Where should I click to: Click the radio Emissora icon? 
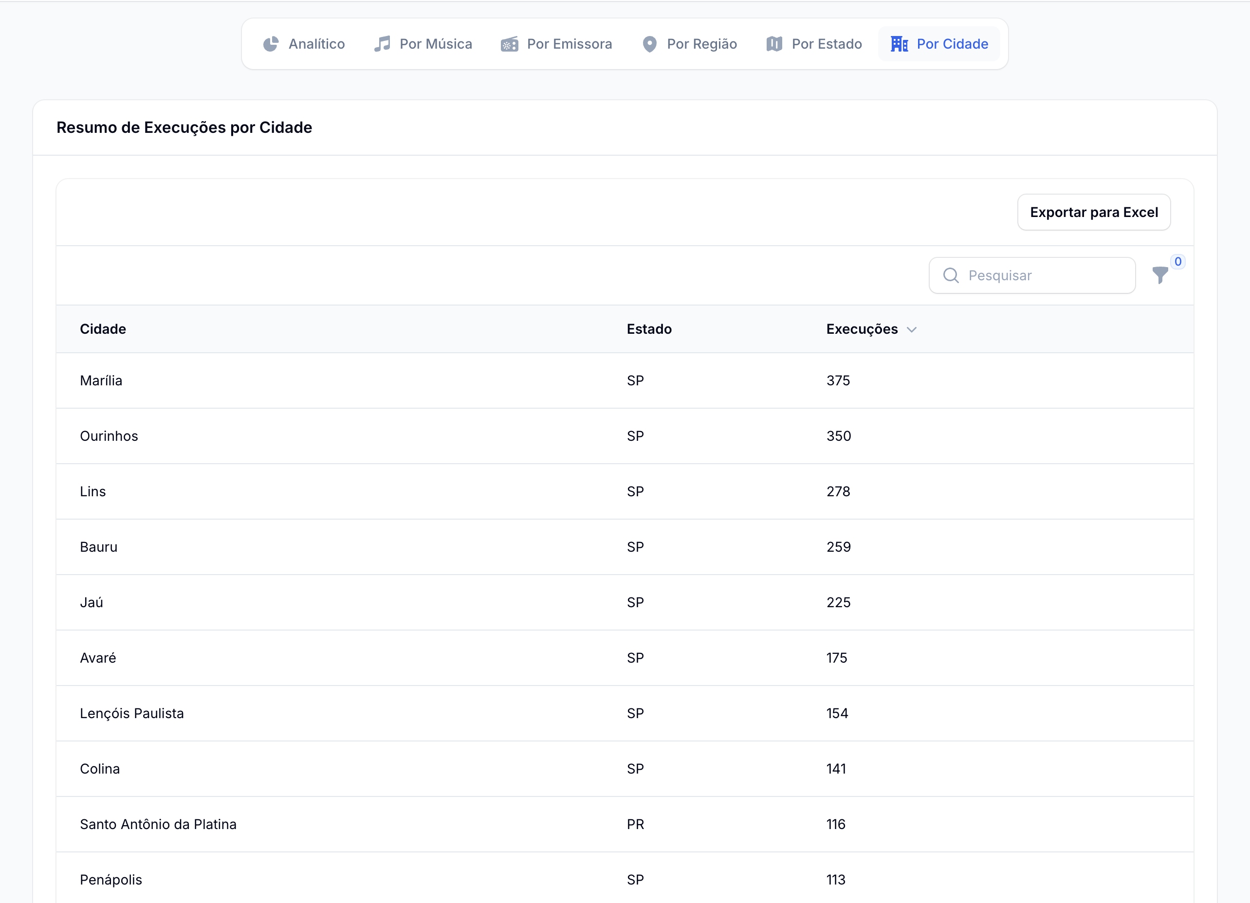click(x=509, y=44)
